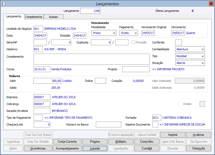Toggle the Ordem checkbox
This screenshot has width=215, height=155.
pos(202,104)
